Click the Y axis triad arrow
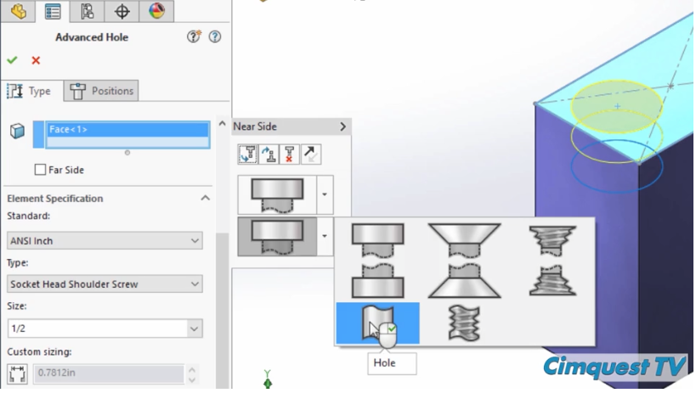 coord(268,379)
